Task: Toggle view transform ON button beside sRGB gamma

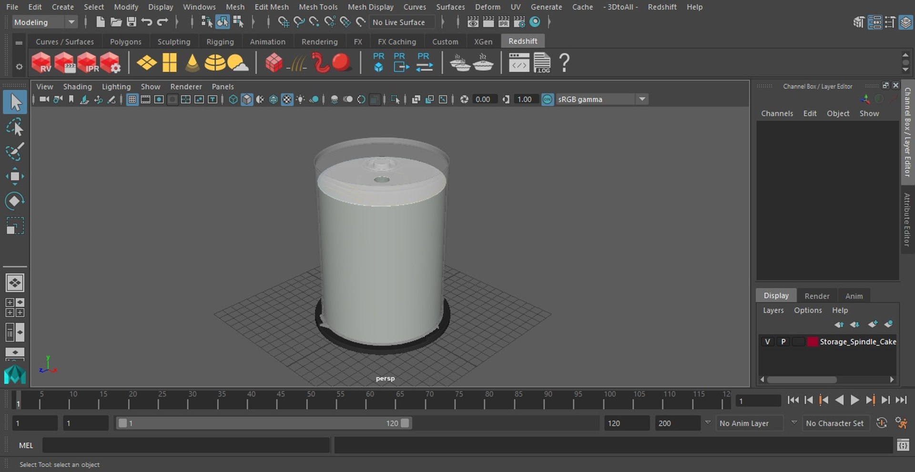Action: click(x=548, y=99)
